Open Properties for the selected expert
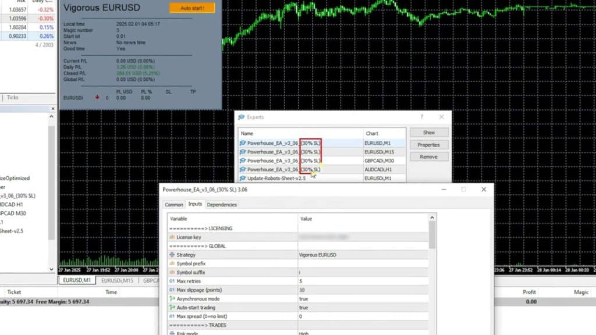This screenshot has height=335, width=596. pos(428,145)
